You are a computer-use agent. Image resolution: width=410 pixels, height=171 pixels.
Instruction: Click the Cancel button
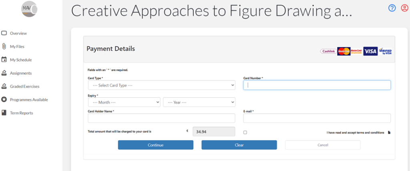[322, 145]
